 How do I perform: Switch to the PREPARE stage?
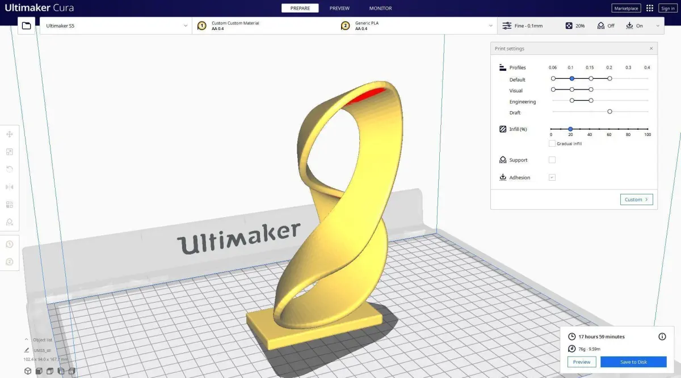(x=300, y=8)
